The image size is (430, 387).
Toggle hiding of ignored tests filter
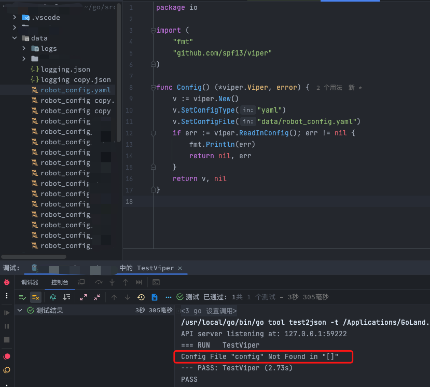[36, 297]
